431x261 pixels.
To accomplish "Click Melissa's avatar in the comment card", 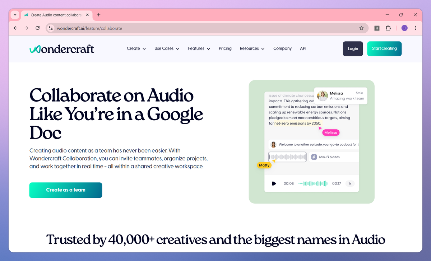I will click(323, 95).
